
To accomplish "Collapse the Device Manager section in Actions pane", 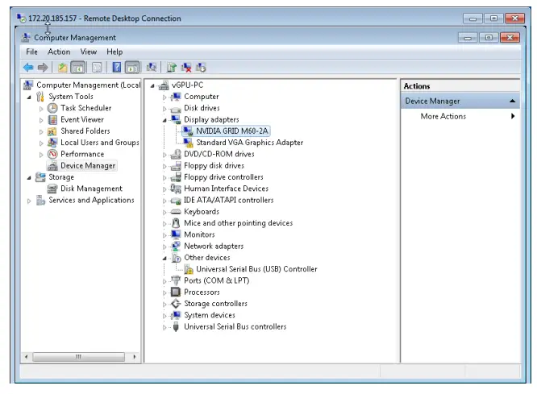I will click(x=512, y=101).
